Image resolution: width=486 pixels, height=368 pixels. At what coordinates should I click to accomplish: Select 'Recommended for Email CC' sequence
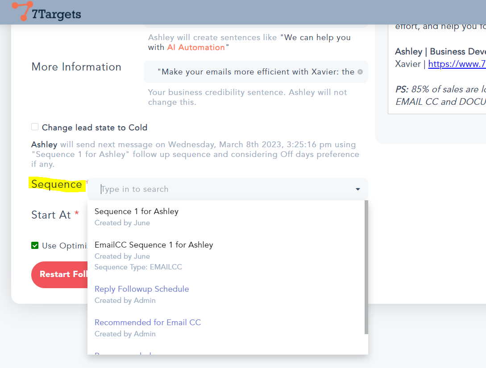(148, 323)
